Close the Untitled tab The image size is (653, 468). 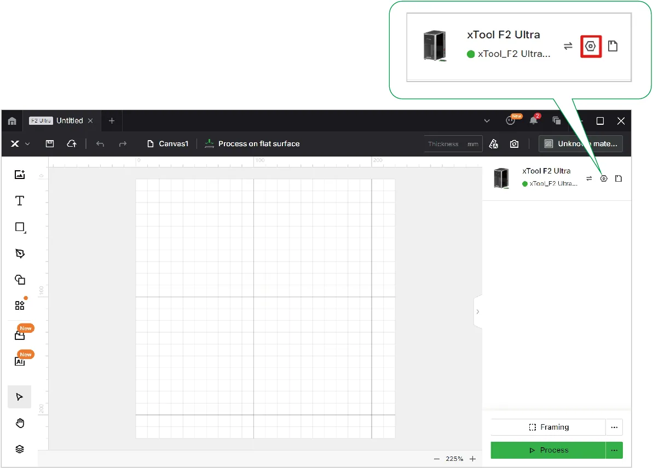click(90, 121)
